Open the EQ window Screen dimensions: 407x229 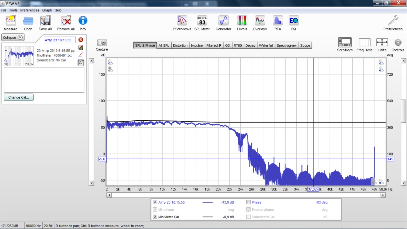tap(293, 21)
